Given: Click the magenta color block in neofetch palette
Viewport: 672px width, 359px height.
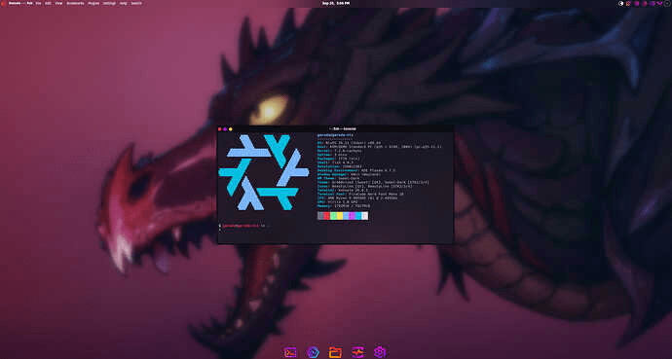Looking at the screenshot, I should tap(352, 216).
